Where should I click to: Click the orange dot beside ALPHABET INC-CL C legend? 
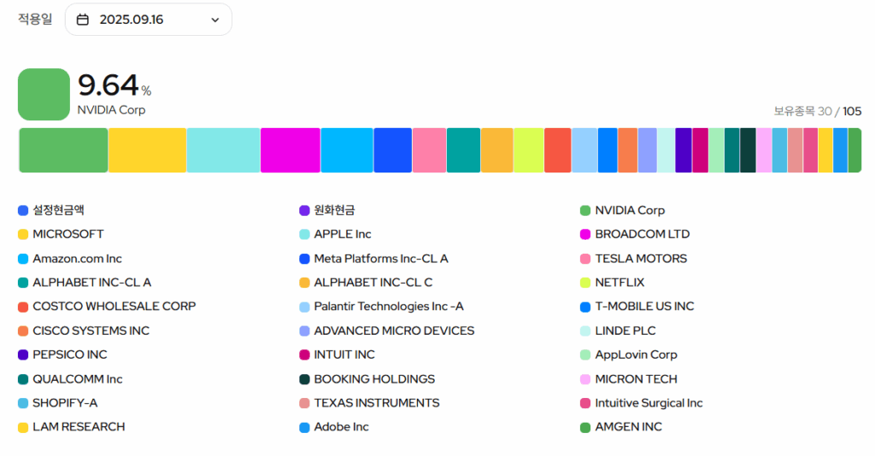point(304,283)
